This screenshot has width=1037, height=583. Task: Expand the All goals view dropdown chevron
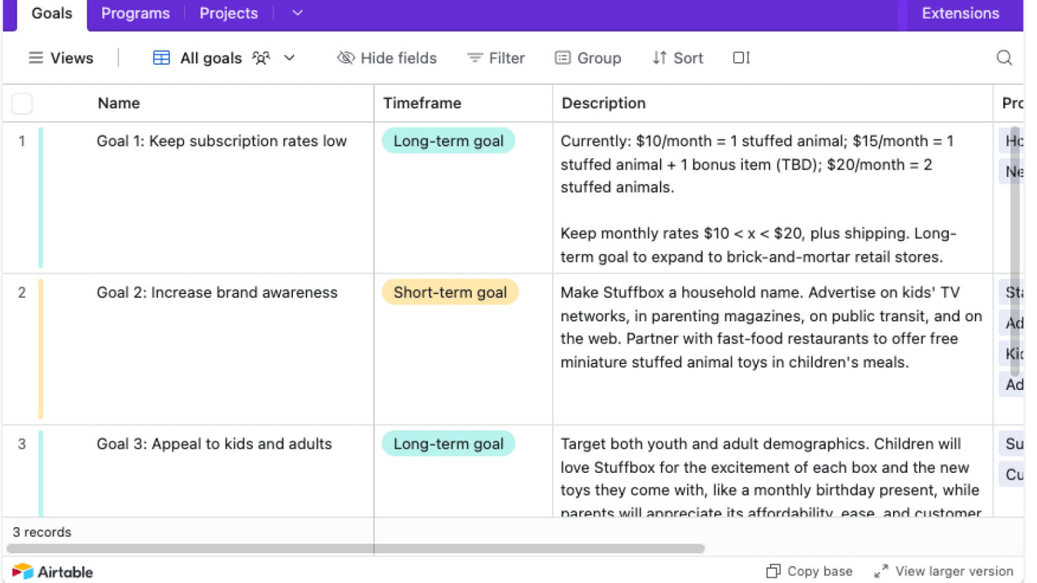(290, 58)
